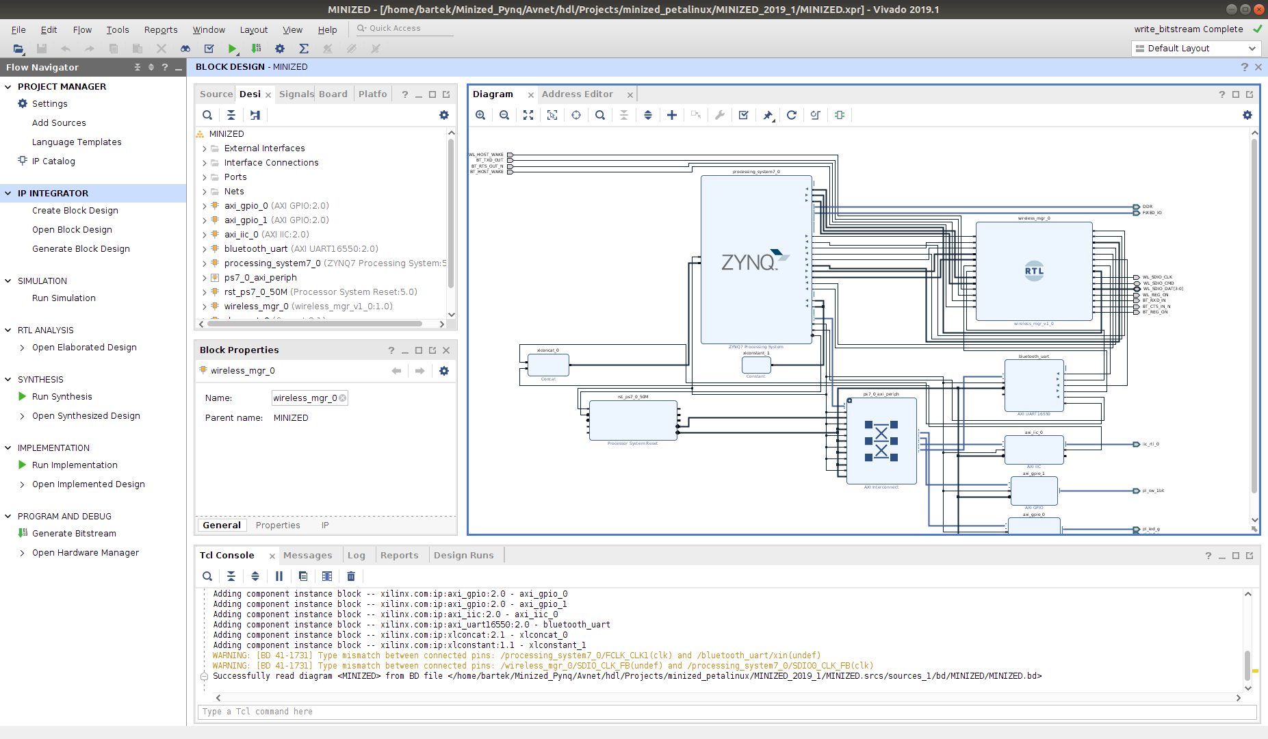Click the Tcl command input field
This screenshot has height=739, width=1268.
pyautogui.click(x=727, y=712)
